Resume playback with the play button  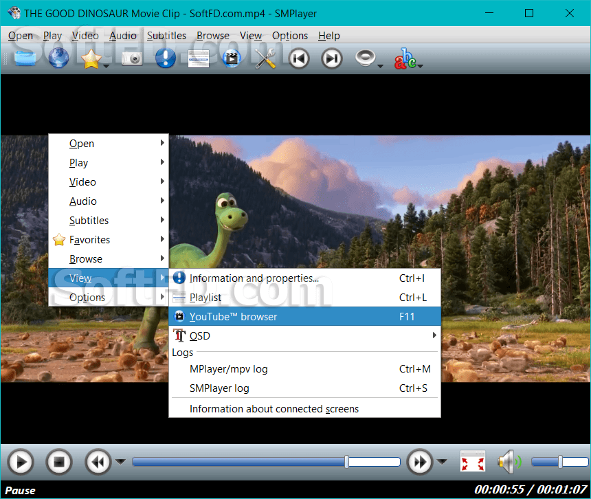coord(21,462)
